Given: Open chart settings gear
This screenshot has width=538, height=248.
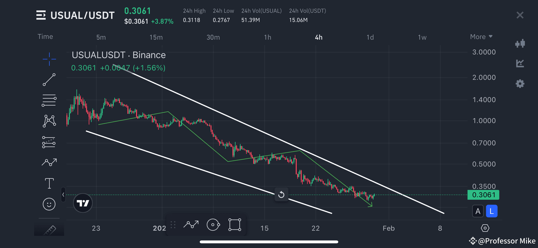Looking at the screenshot, I should (520, 84).
